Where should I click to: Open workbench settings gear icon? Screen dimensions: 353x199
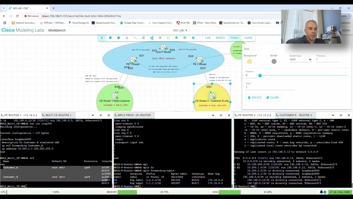[193, 38]
